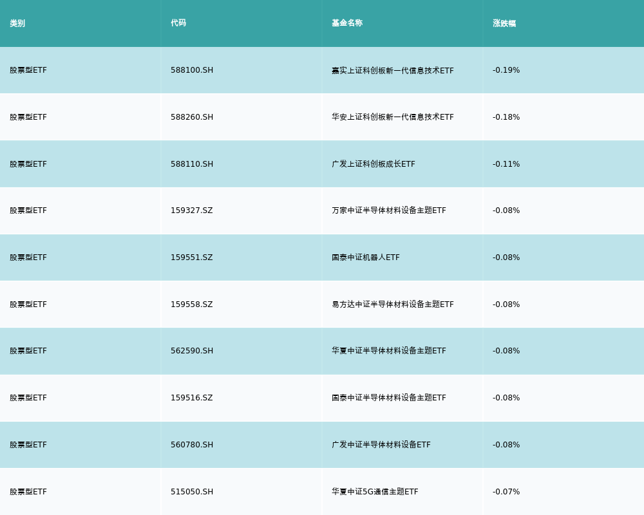This screenshot has height=515, width=644.
Task: Select code 588260.SH
Action: click(192, 117)
